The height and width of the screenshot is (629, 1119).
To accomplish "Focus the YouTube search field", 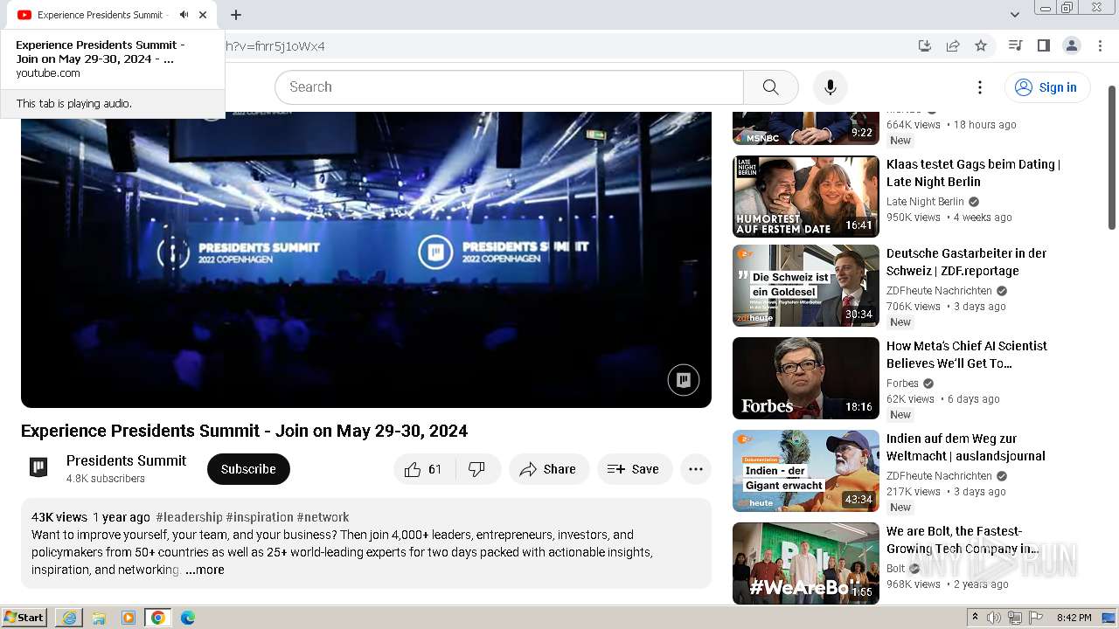I will (510, 87).
